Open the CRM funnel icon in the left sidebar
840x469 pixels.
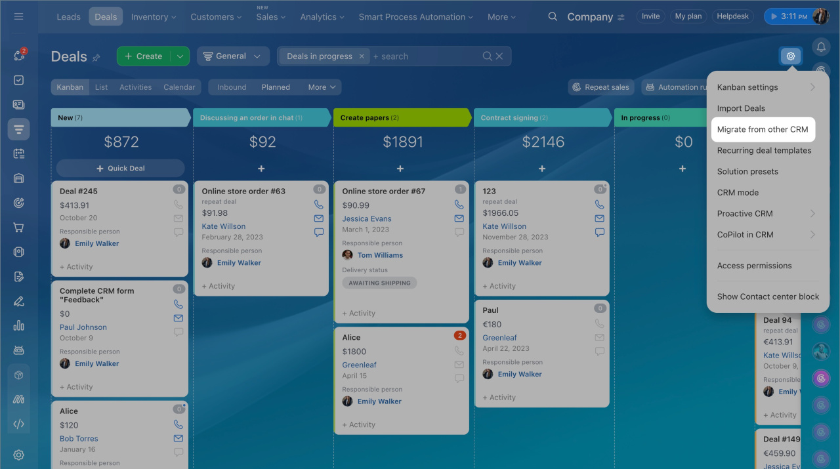[18, 129]
